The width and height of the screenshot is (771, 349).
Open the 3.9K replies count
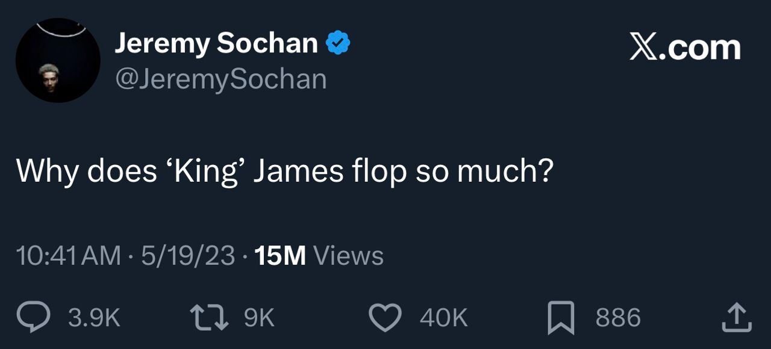tap(94, 318)
